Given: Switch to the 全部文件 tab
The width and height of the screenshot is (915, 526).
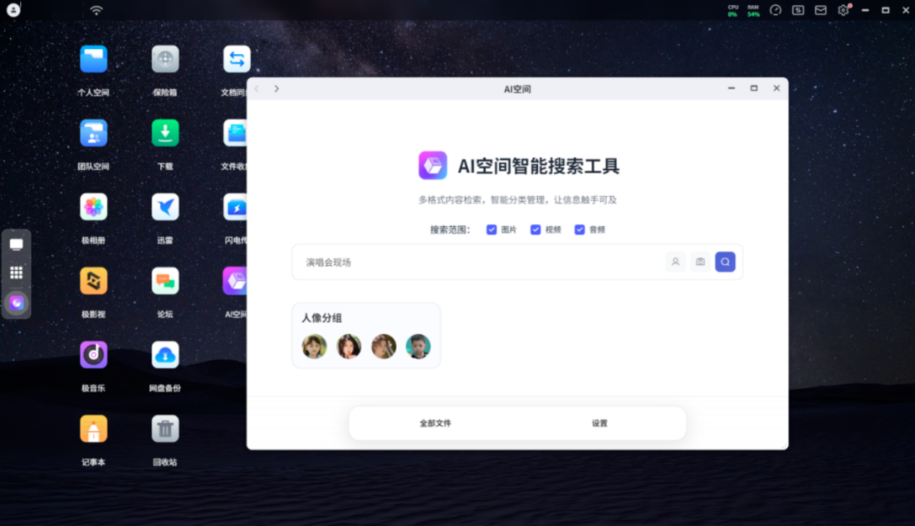Looking at the screenshot, I should 435,423.
